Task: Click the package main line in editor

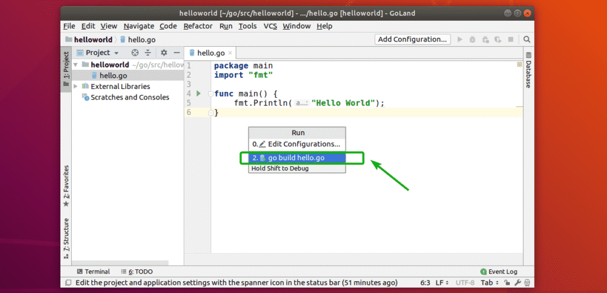Action: (x=244, y=65)
